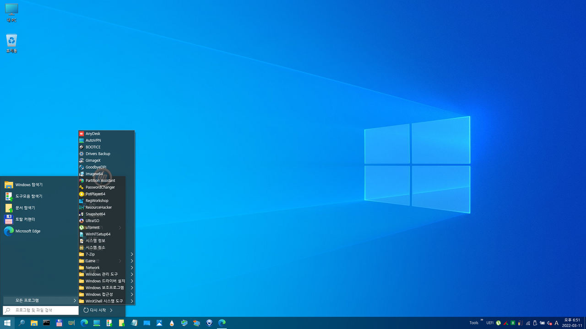Image resolution: width=586 pixels, height=329 pixels.
Task: Open 시스템 정보 entry
Action: [x=107, y=241]
